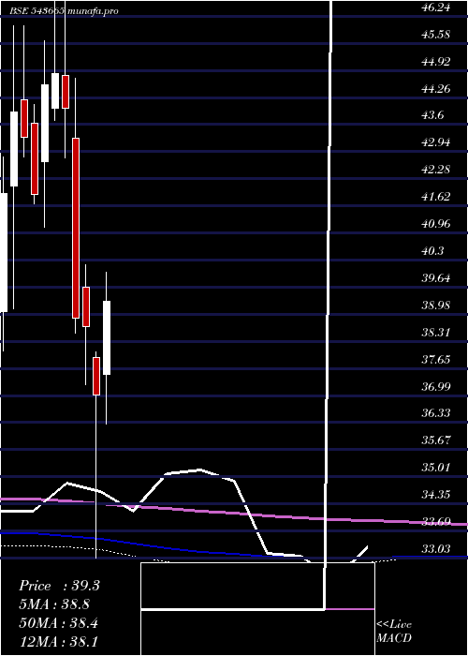The width and height of the screenshot is (468, 656).
Task: Click the pink moving average line
Action: [234, 513]
